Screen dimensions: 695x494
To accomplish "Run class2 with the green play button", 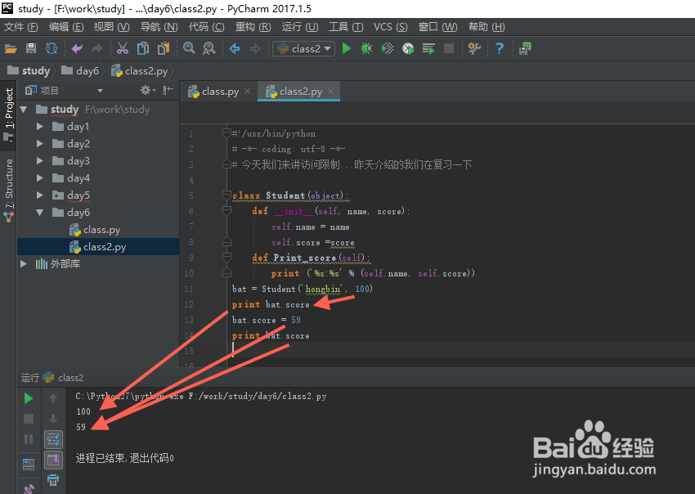I will (x=347, y=48).
